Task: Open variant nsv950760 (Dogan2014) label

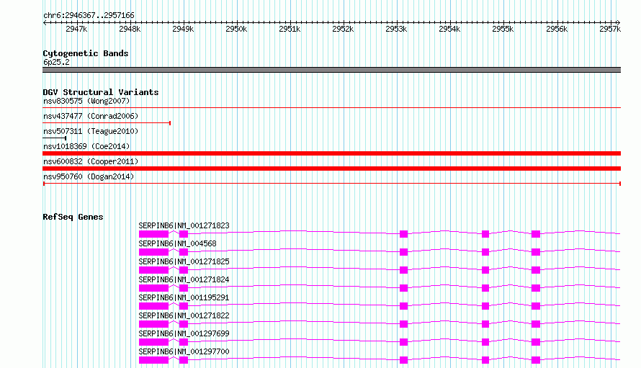Action: [x=89, y=176]
